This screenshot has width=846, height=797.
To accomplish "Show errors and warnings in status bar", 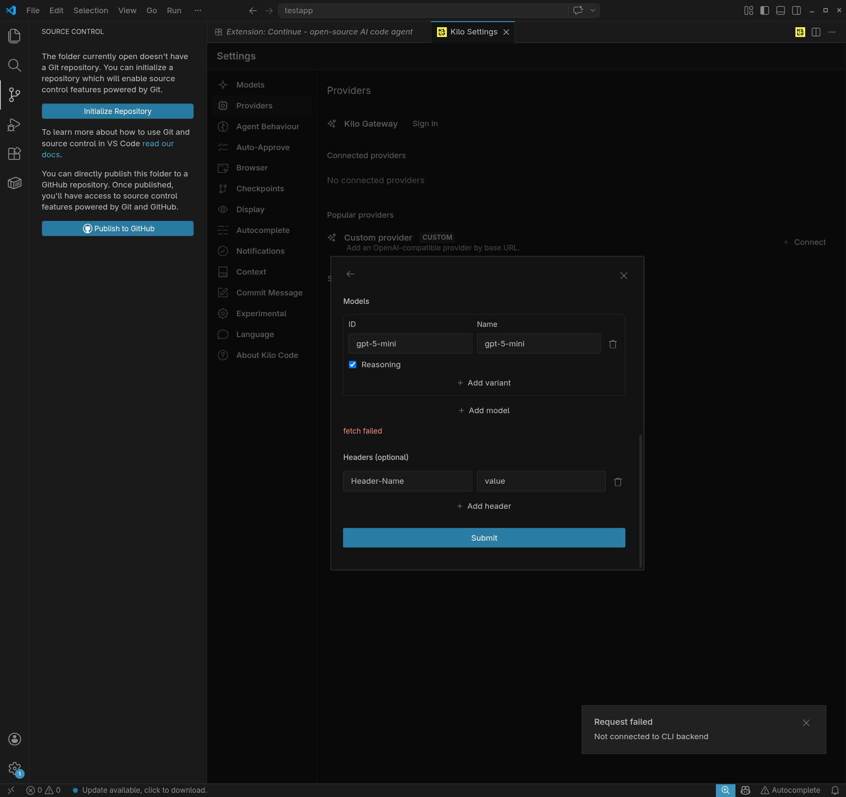I will tap(44, 790).
